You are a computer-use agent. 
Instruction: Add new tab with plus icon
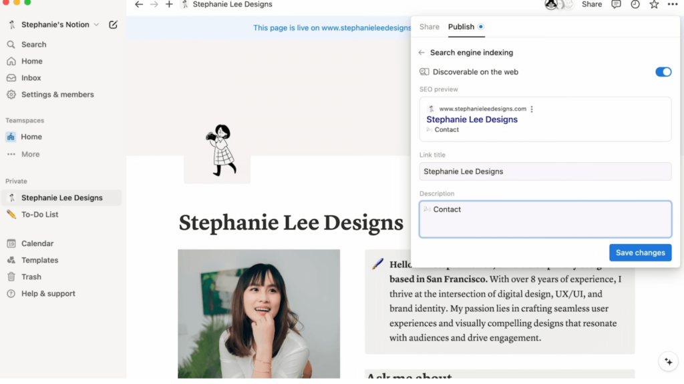(x=169, y=5)
